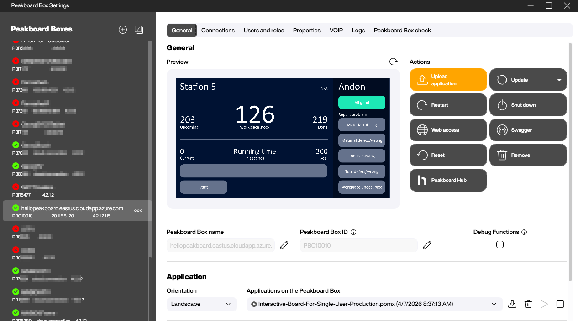578x321 pixels.
Task: Enable the Debug Functions checkbox
Action: pos(500,244)
